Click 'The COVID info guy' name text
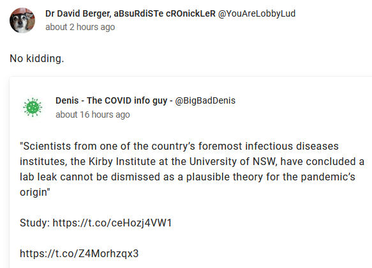Screen dimensions: 372x268 click(127, 101)
